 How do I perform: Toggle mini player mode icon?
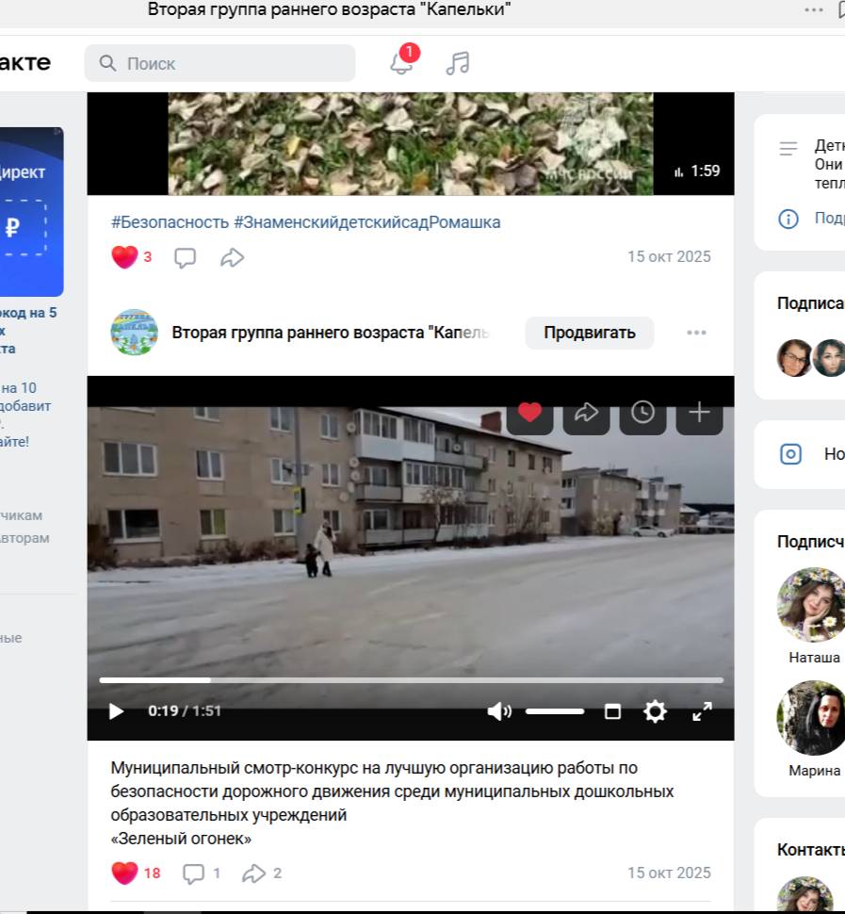point(612,711)
